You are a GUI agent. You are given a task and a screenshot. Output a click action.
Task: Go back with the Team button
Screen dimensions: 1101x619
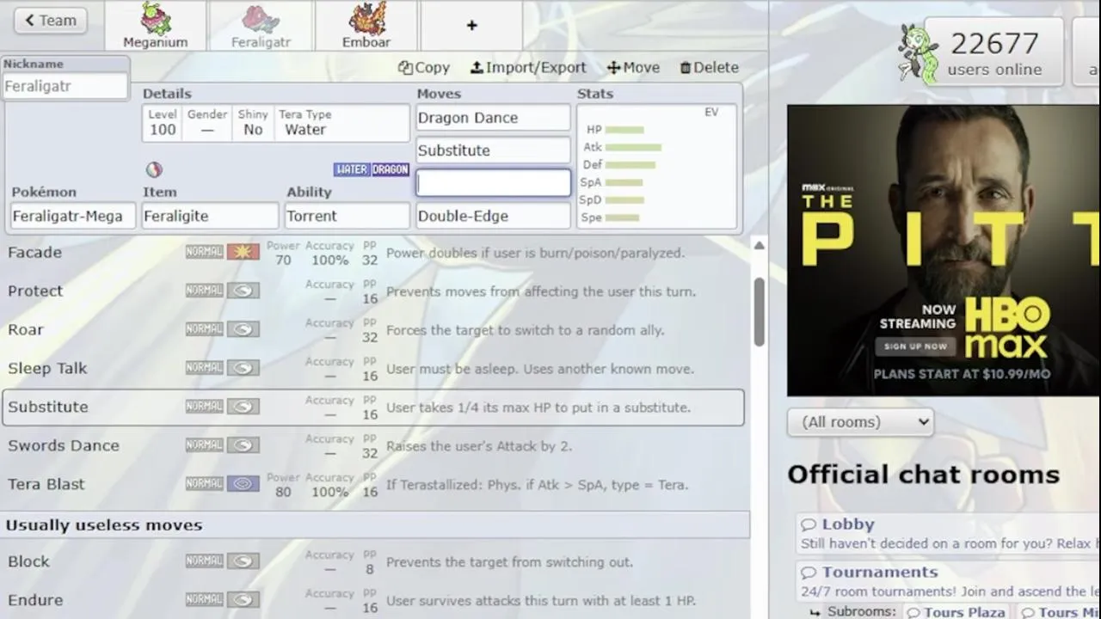point(51,20)
